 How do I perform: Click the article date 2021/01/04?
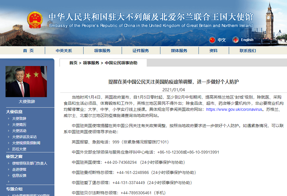(173, 90)
